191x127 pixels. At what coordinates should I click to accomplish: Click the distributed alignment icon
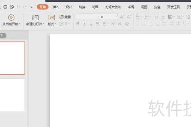[164, 23]
